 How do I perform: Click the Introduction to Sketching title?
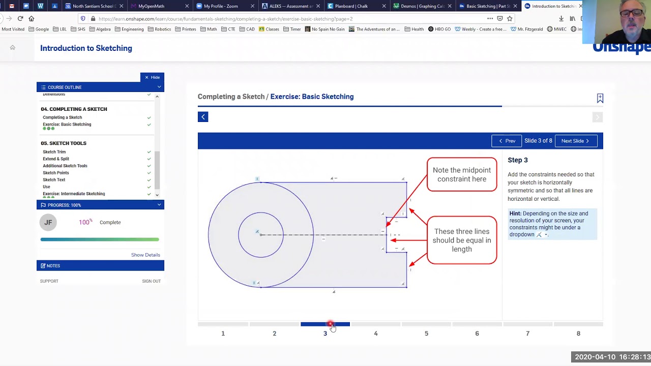point(86,48)
